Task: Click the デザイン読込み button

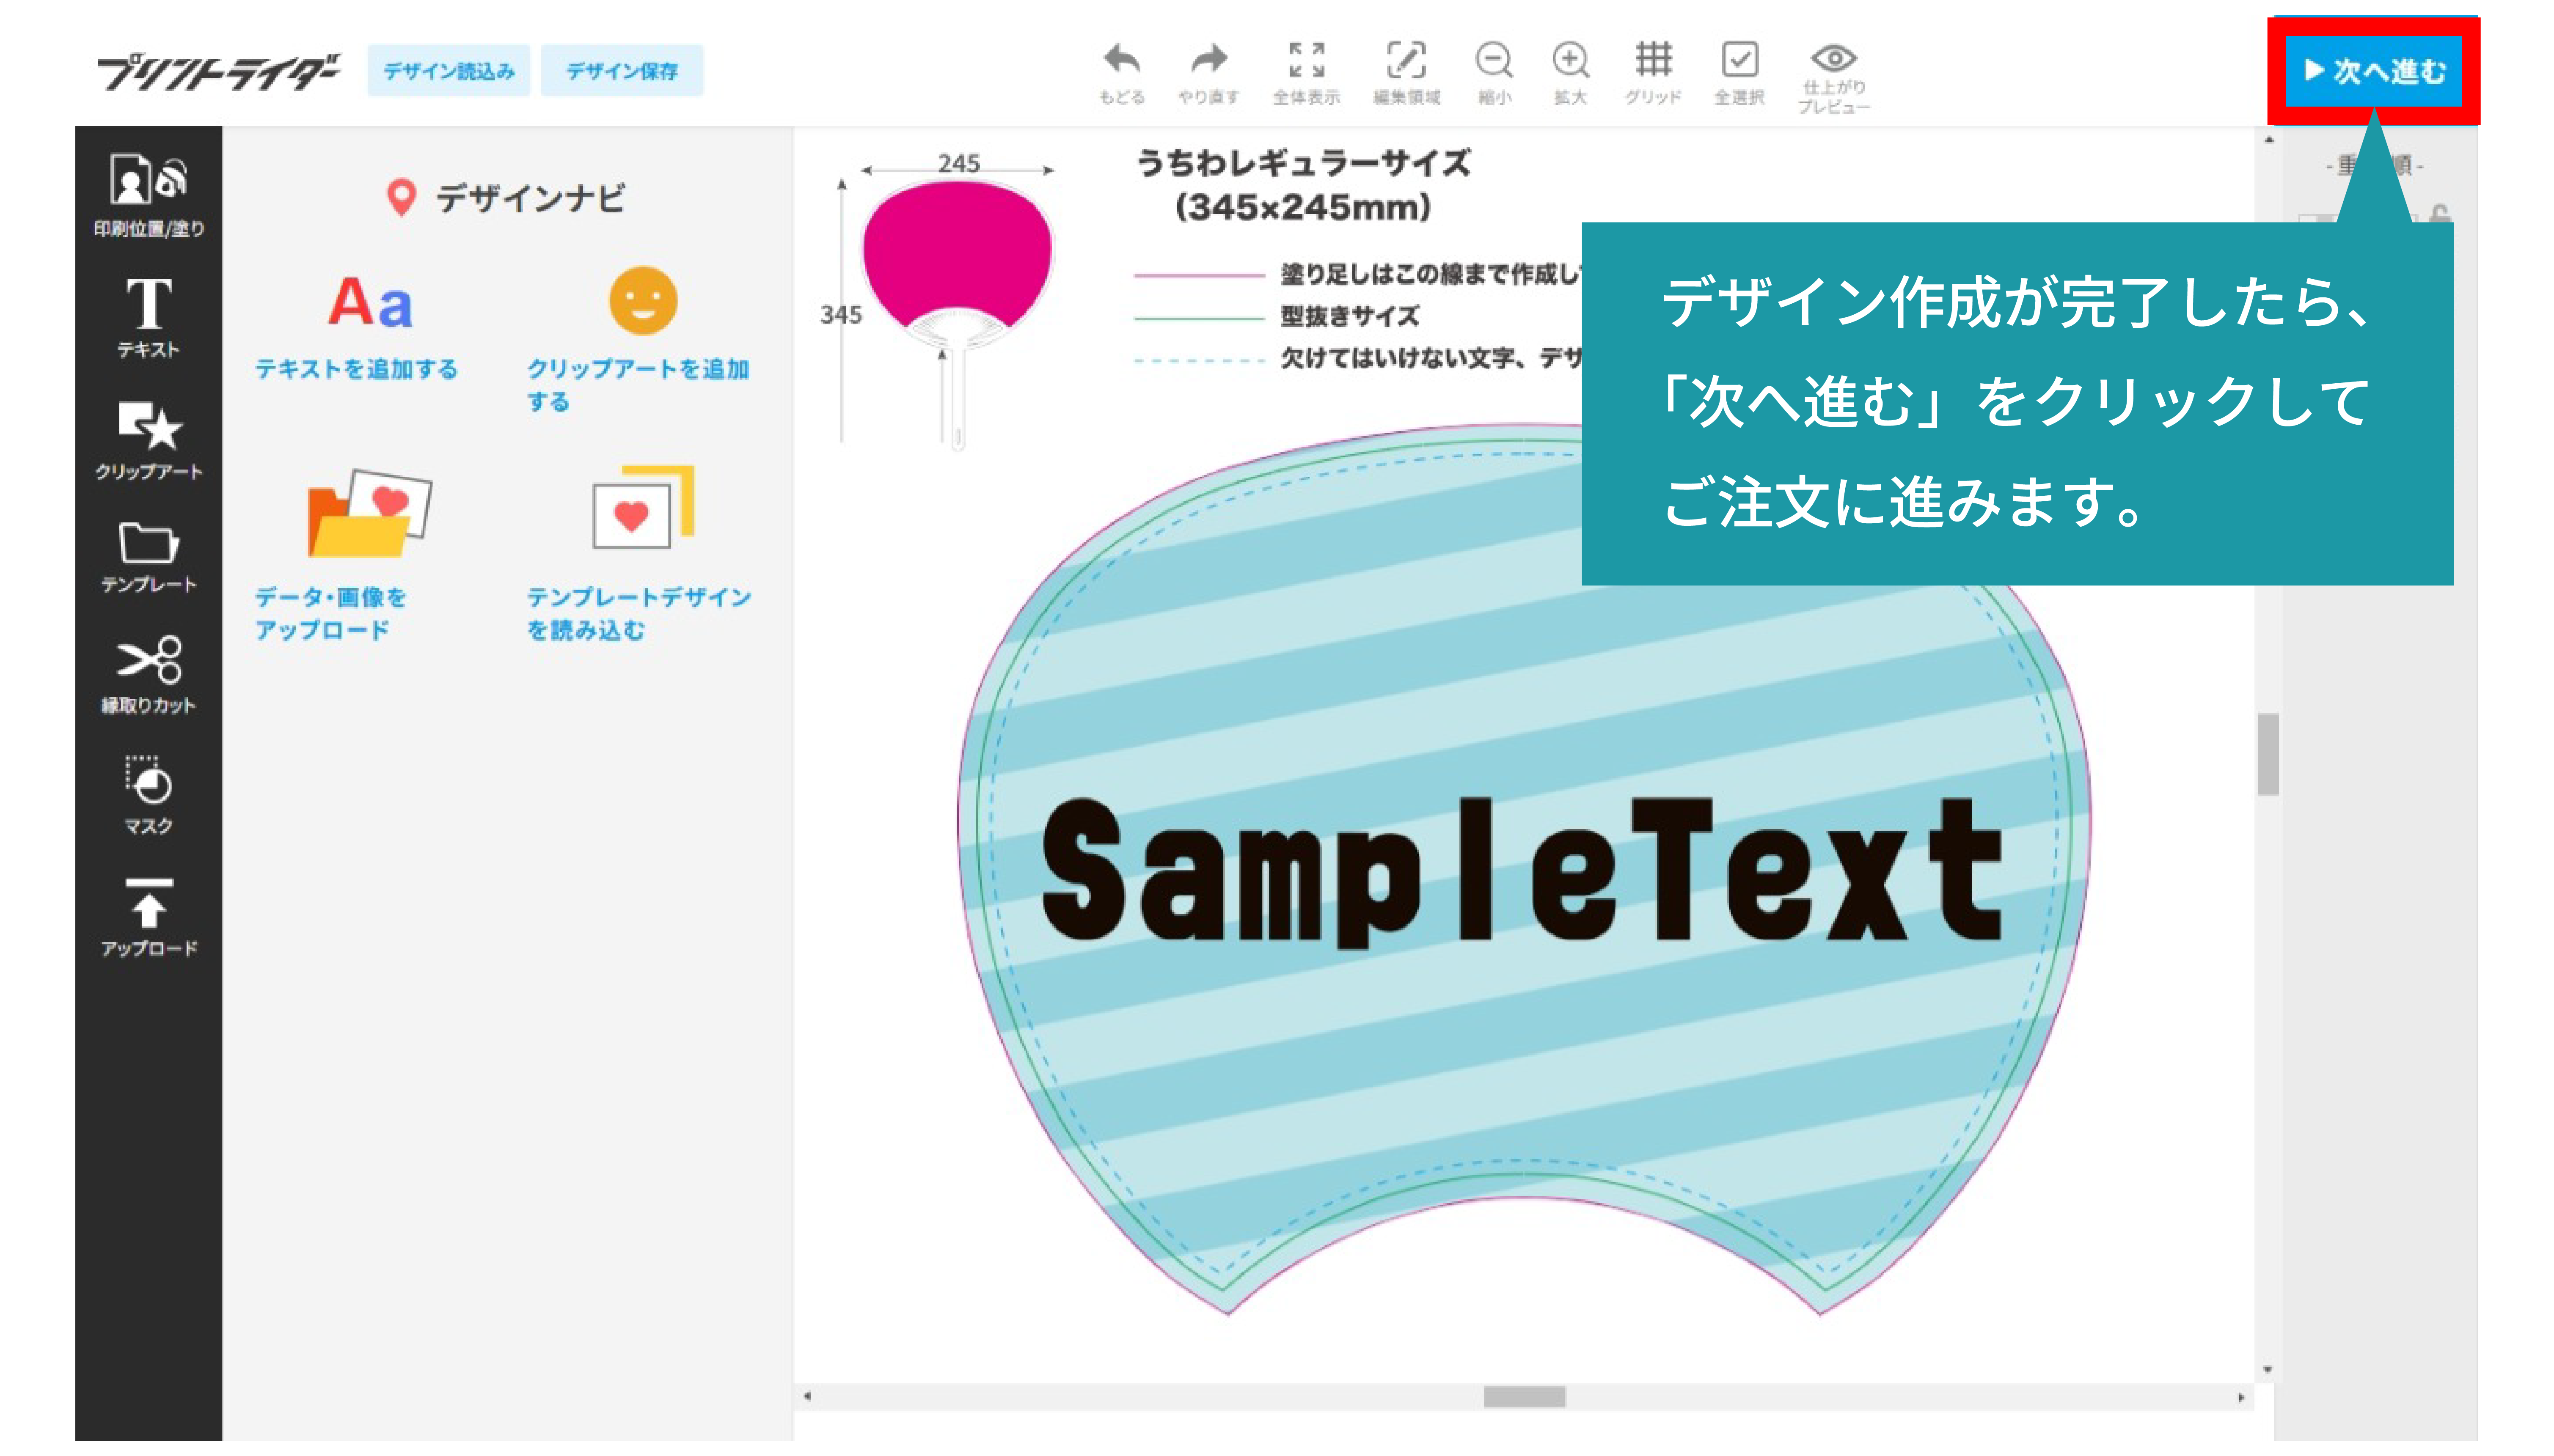Action: coord(449,71)
